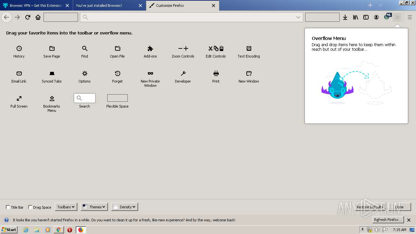416x234 pixels.
Task: Expand the URL bar history dropdown arrow
Action: (298, 17)
